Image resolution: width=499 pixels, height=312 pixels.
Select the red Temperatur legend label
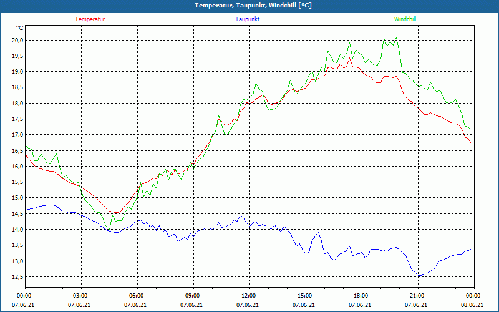click(90, 19)
